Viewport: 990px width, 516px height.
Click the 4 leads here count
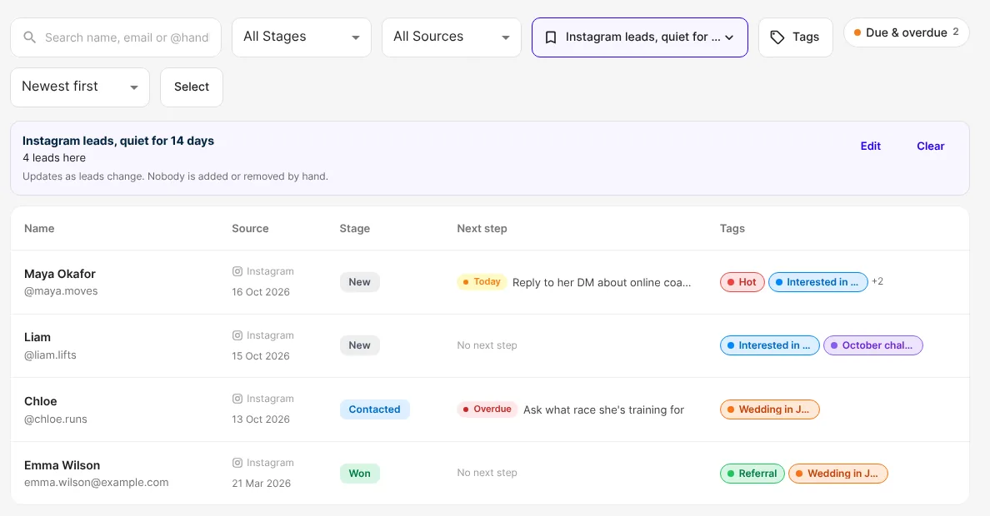54,157
